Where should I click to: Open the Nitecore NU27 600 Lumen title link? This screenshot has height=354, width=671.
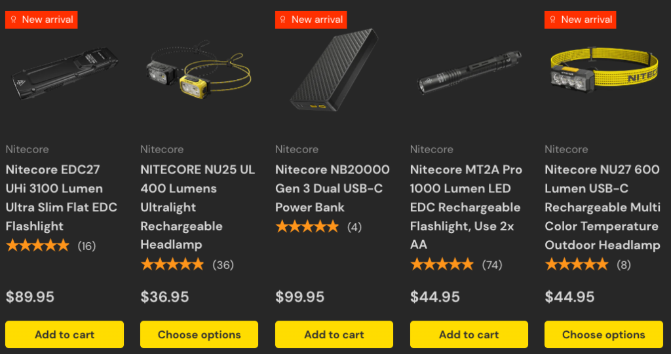tap(602, 207)
